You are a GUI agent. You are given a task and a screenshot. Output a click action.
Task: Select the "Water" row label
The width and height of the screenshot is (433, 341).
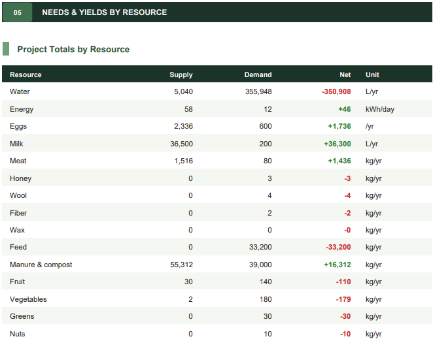[20, 91]
